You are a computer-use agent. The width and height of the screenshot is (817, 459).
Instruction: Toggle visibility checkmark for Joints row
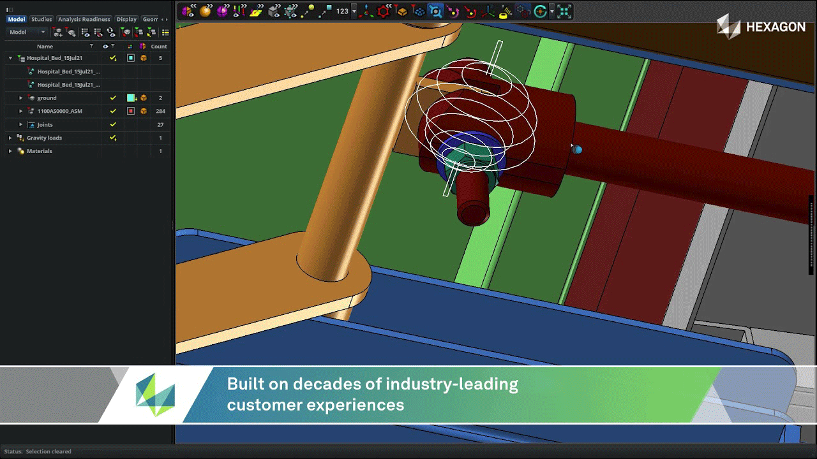(113, 124)
